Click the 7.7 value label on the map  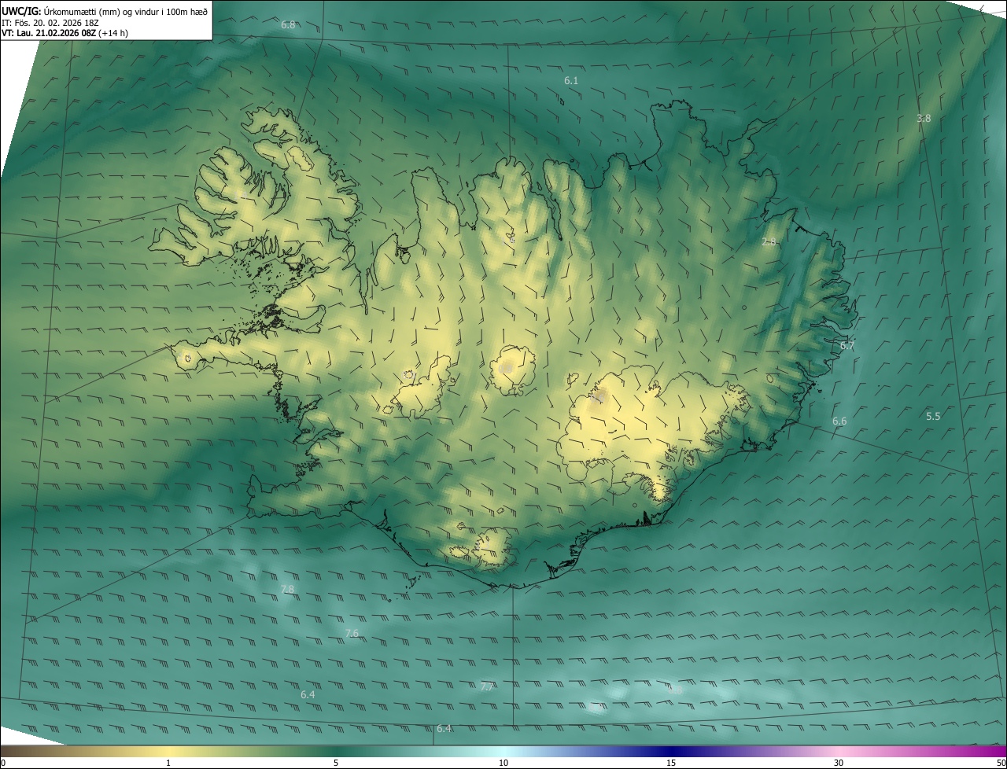(x=487, y=687)
